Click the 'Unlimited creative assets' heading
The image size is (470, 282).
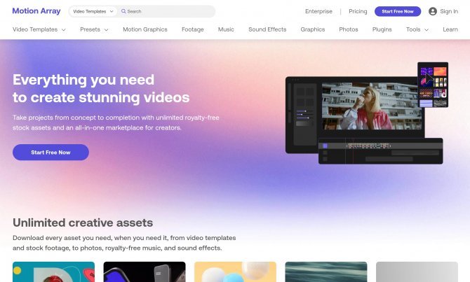click(x=83, y=223)
